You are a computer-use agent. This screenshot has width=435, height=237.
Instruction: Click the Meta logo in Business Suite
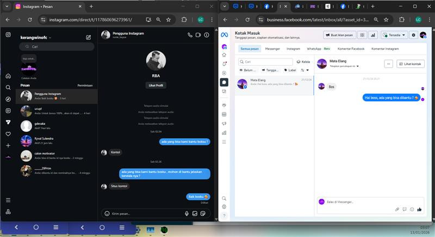click(x=224, y=35)
